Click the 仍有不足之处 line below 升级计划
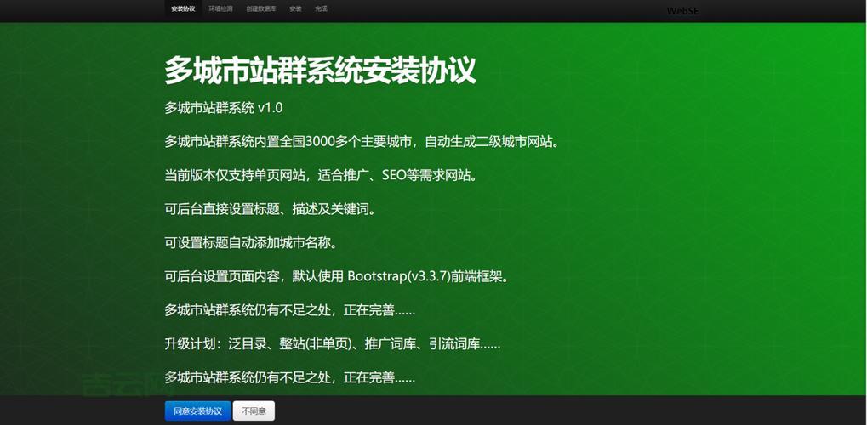 289,377
